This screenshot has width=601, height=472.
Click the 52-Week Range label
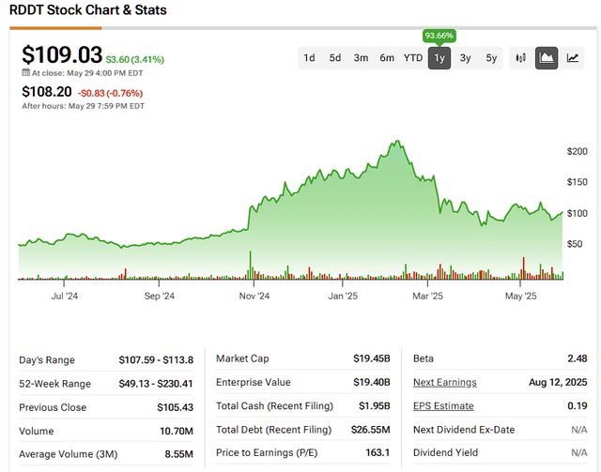[x=54, y=384]
